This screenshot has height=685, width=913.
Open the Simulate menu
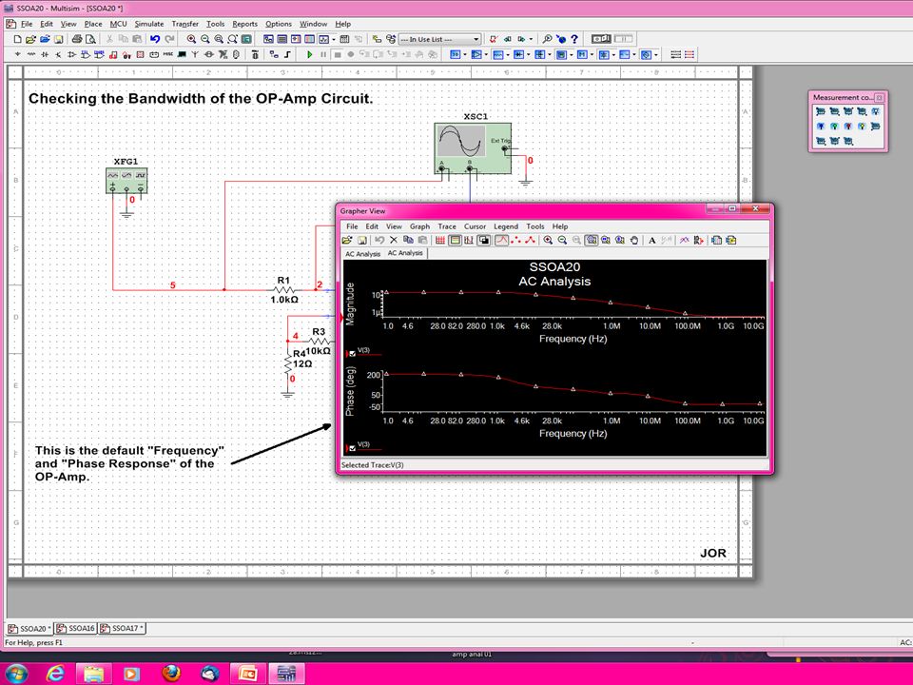point(149,24)
